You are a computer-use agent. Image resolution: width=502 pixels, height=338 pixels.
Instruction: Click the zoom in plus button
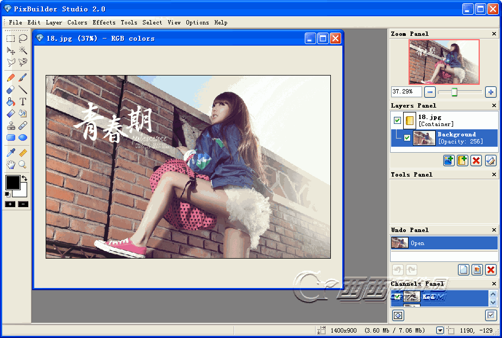click(491, 92)
